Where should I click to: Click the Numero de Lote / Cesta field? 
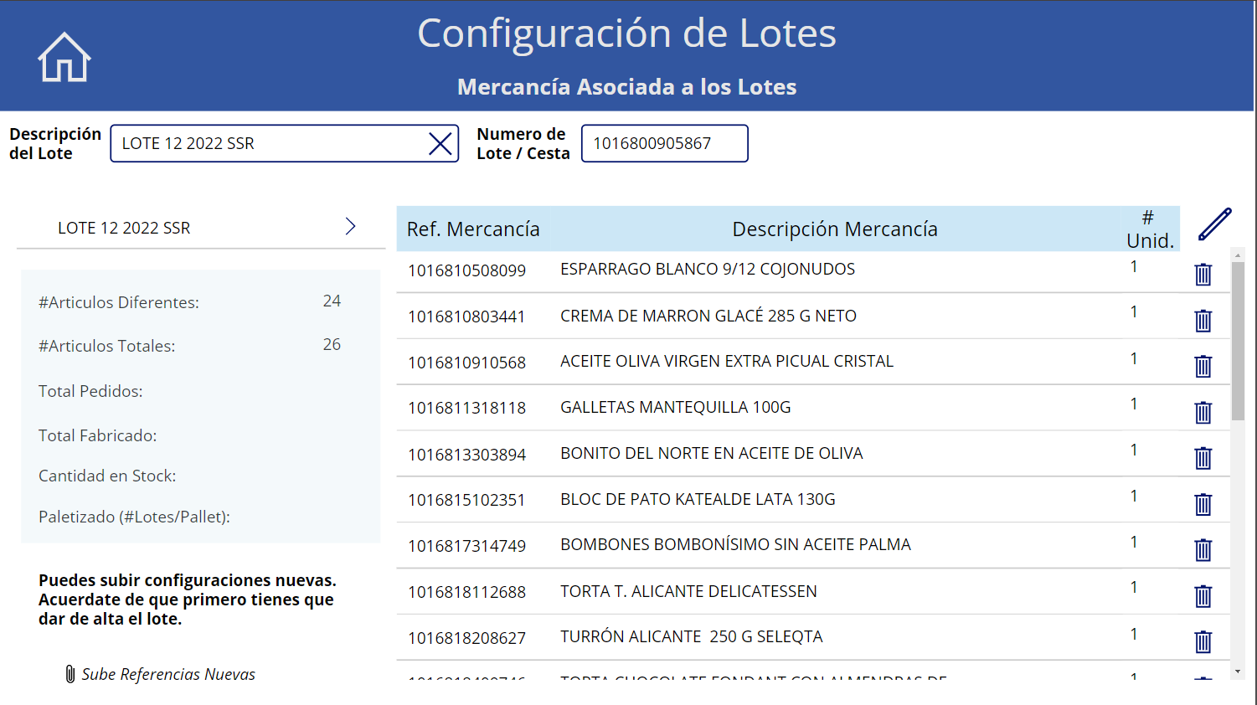664,144
